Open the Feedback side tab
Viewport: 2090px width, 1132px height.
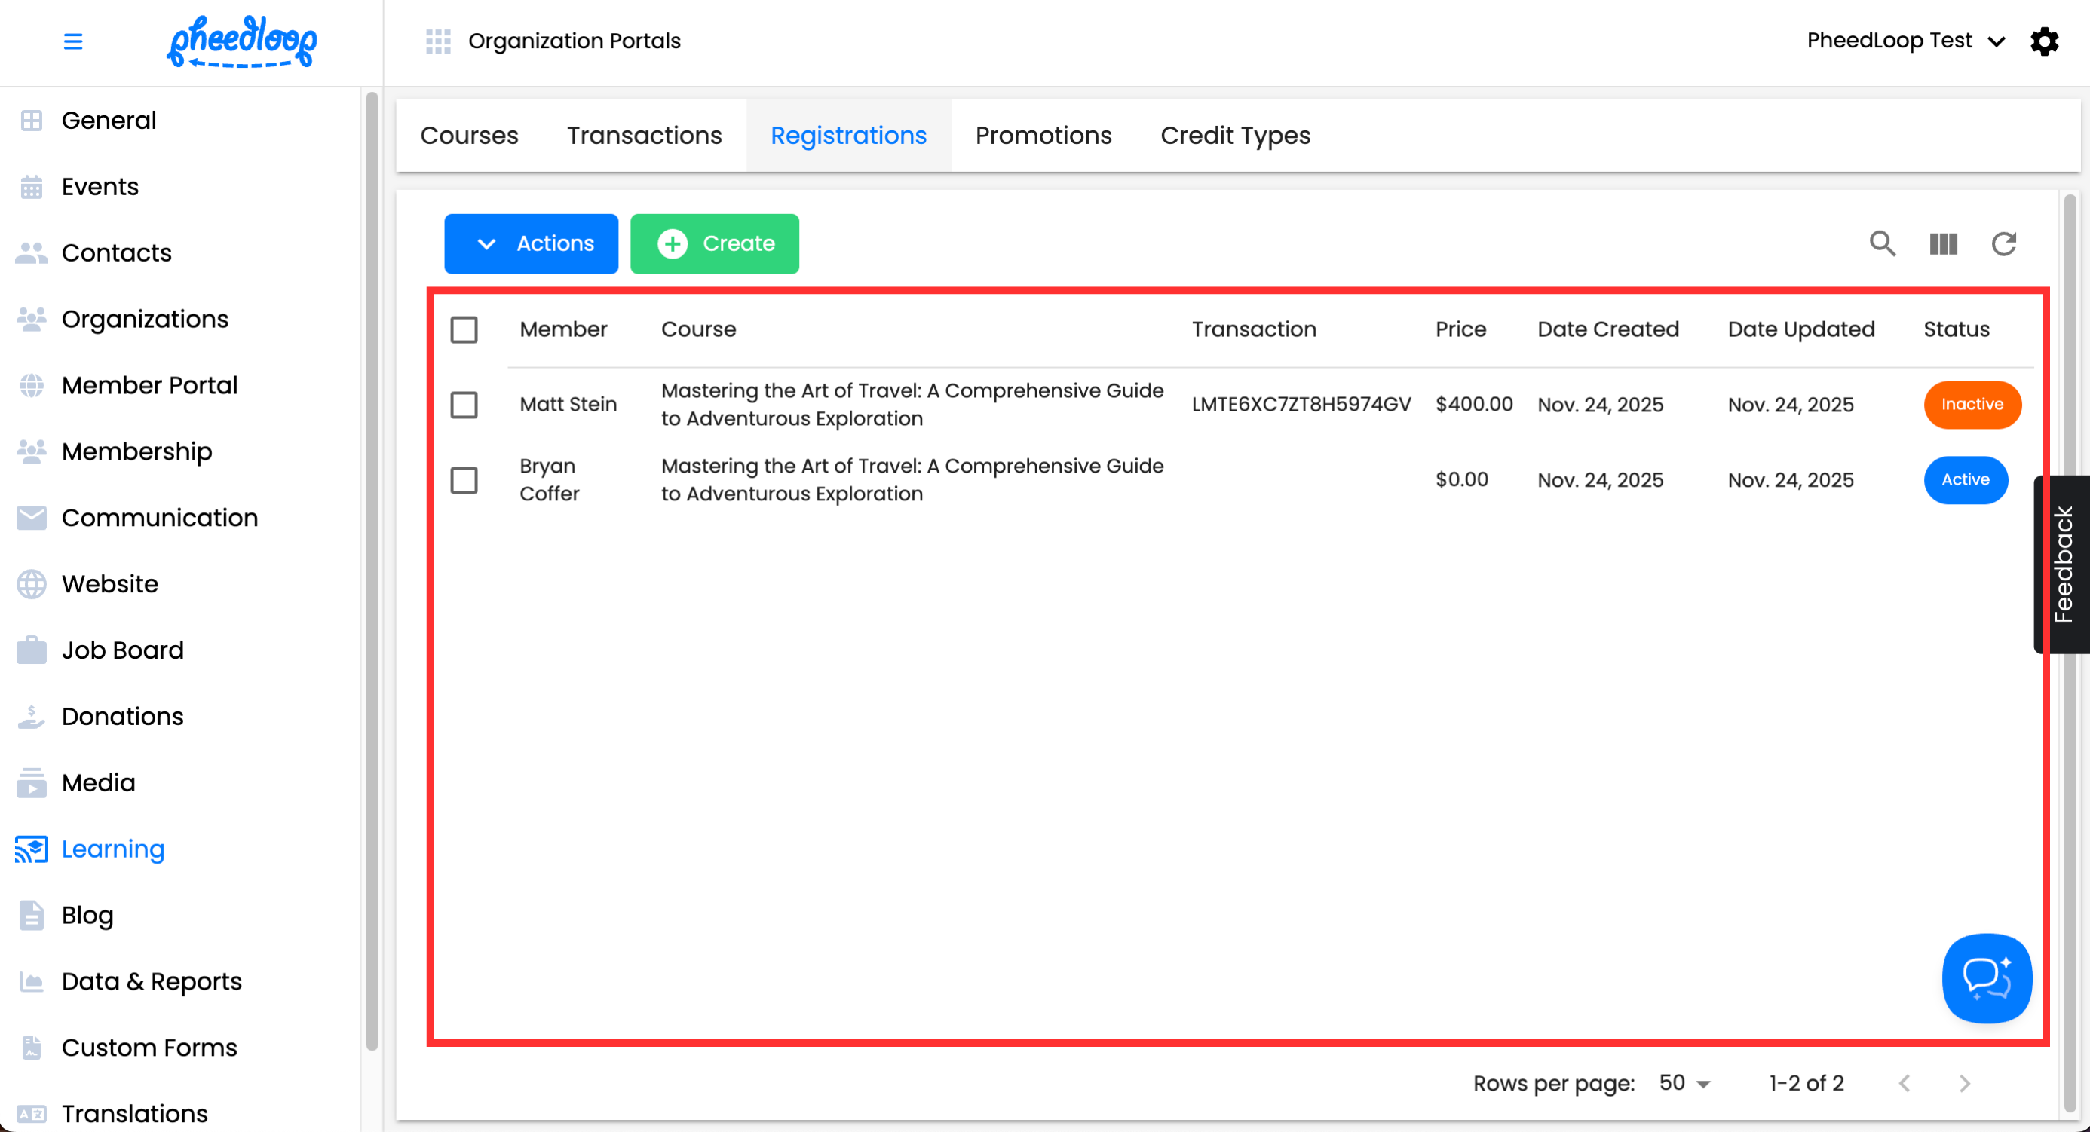pyautogui.click(x=2064, y=564)
